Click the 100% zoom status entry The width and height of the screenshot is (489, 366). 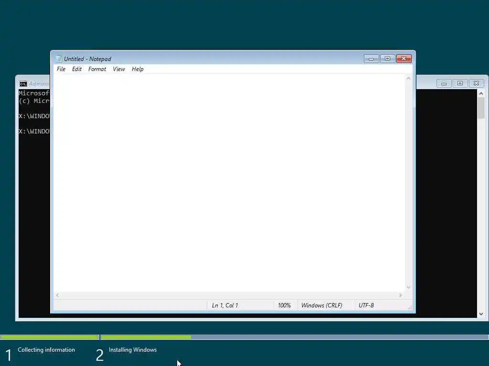click(x=284, y=305)
